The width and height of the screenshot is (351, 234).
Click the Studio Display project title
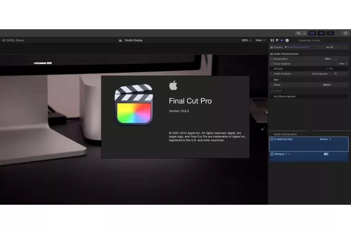coord(134,40)
